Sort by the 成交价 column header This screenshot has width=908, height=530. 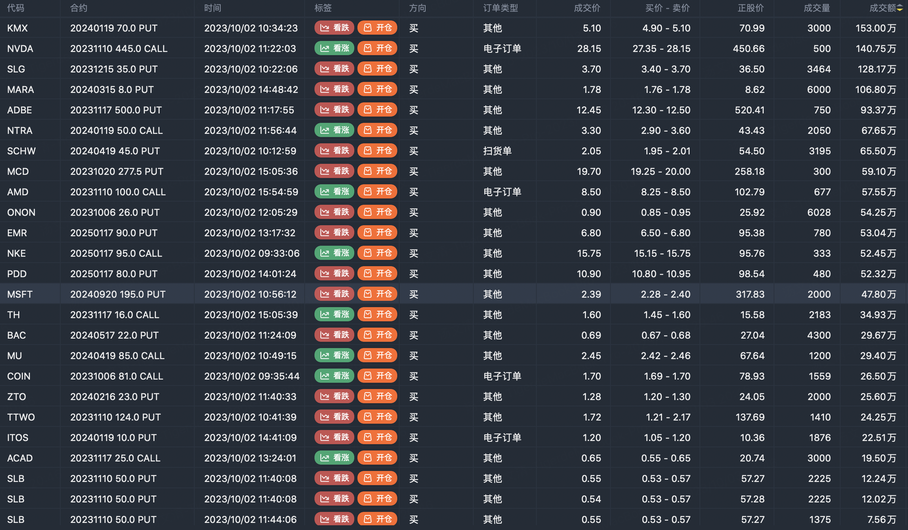(587, 8)
